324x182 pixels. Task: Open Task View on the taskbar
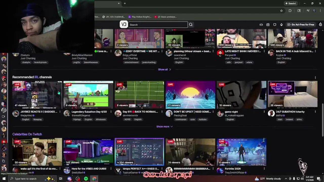(61, 179)
